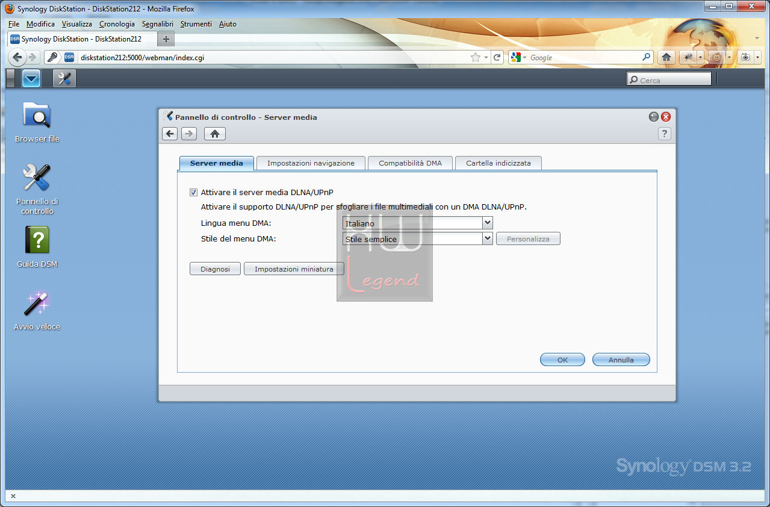The image size is (770, 507).
Task: Open the address bar history dropdown arrow
Action: pos(486,57)
